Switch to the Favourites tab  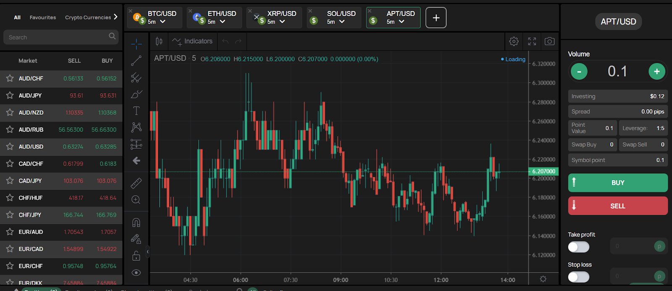tap(42, 18)
